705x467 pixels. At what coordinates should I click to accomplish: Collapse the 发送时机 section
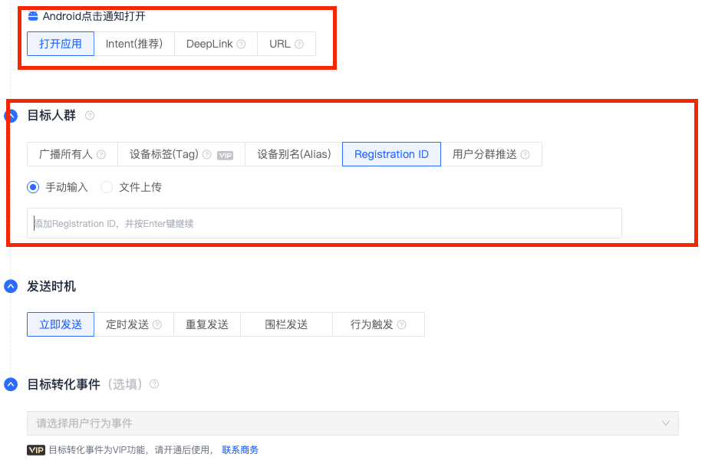tap(11, 287)
